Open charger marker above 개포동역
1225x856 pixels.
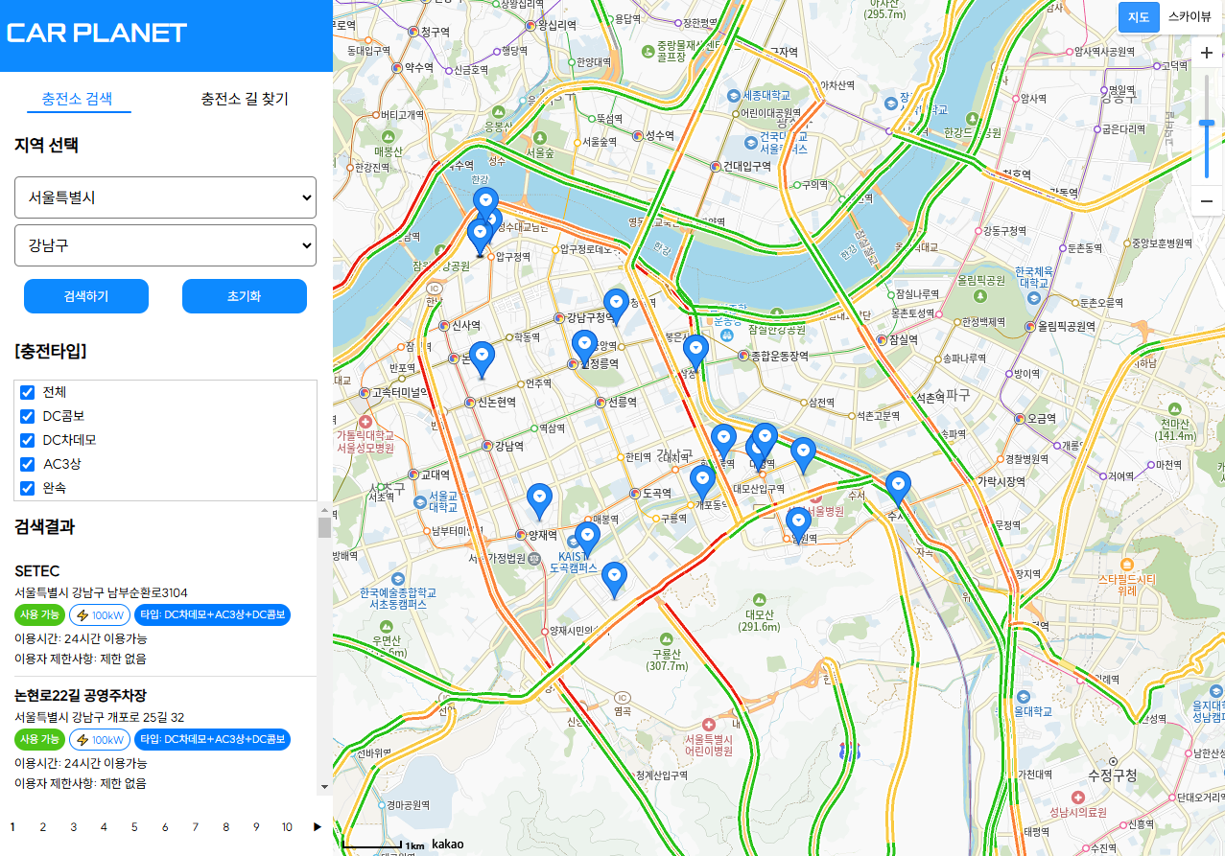pos(702,482)
